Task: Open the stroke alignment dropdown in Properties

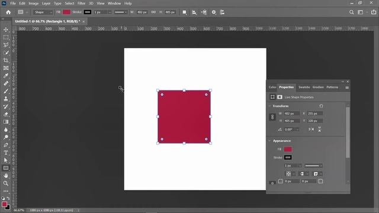Action: [x=290, y=174]
